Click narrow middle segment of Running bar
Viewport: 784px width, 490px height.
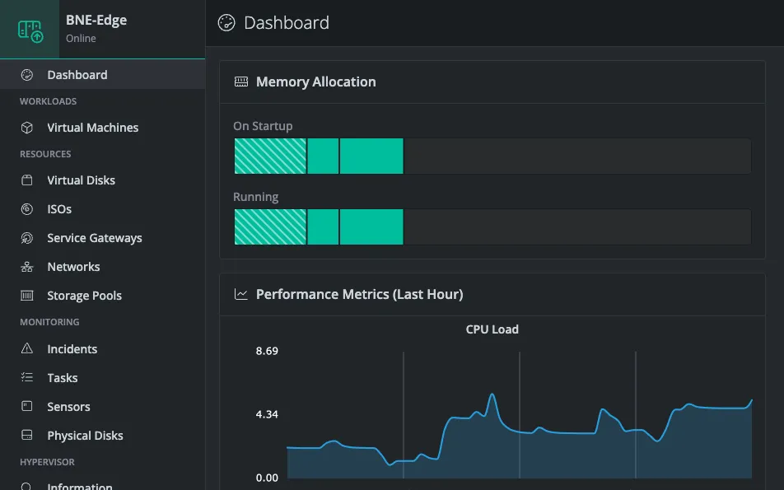323,227
